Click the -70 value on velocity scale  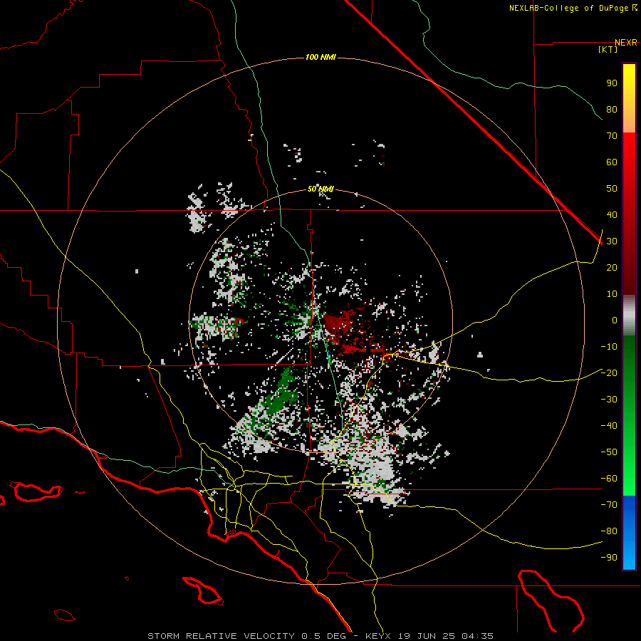click(x=609, y=505)
